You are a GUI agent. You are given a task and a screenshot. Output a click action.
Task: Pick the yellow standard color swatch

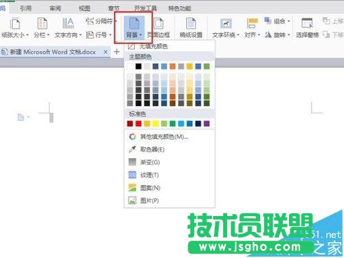tap(155, 124)
